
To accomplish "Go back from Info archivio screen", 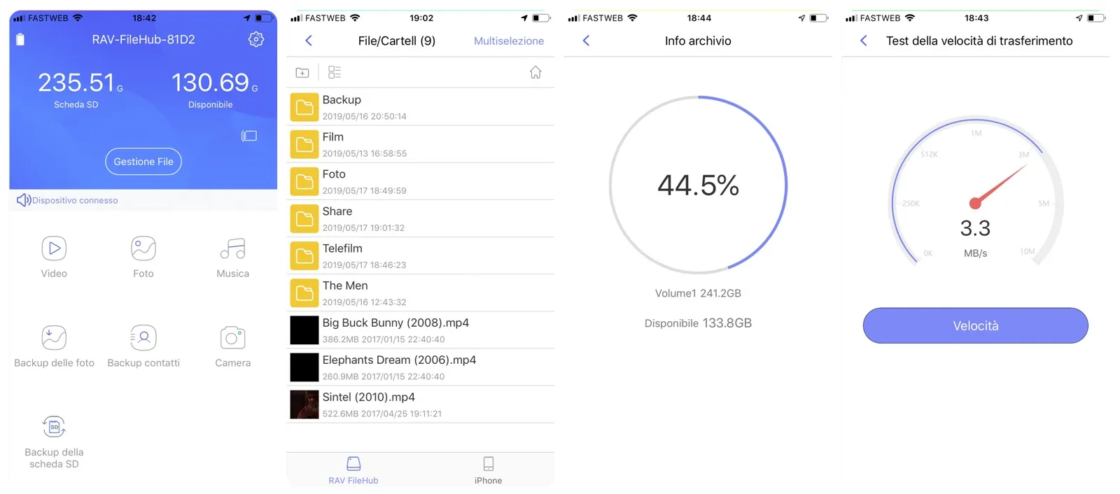I will click(586, 41).
